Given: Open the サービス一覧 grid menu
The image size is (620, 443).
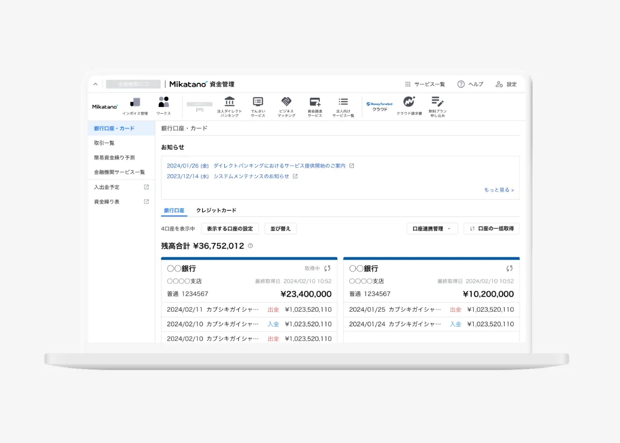Looking at the screenshot, I should click(x=424, y=84).
